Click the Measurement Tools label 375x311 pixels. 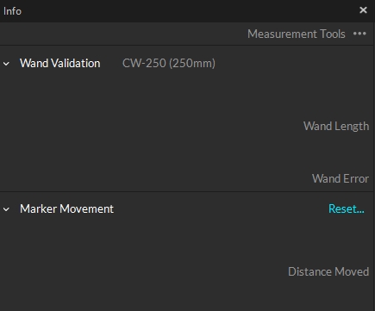point(297,34)
